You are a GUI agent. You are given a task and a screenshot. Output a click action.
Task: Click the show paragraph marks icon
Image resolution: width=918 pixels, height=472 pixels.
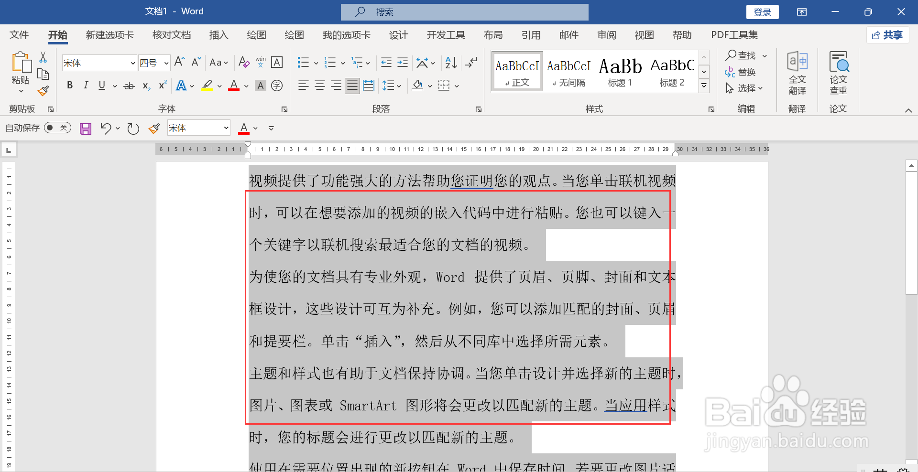coord(471,62)
